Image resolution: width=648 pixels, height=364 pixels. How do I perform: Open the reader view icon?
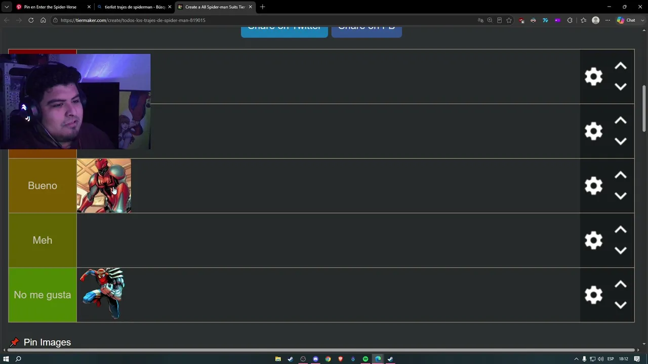499,20
